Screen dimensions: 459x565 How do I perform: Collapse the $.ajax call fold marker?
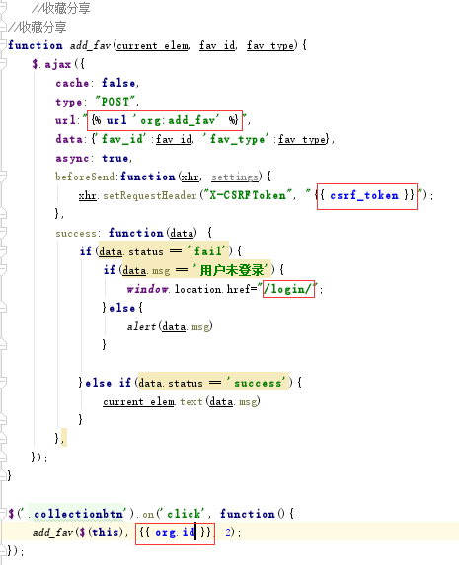[3, 64]
